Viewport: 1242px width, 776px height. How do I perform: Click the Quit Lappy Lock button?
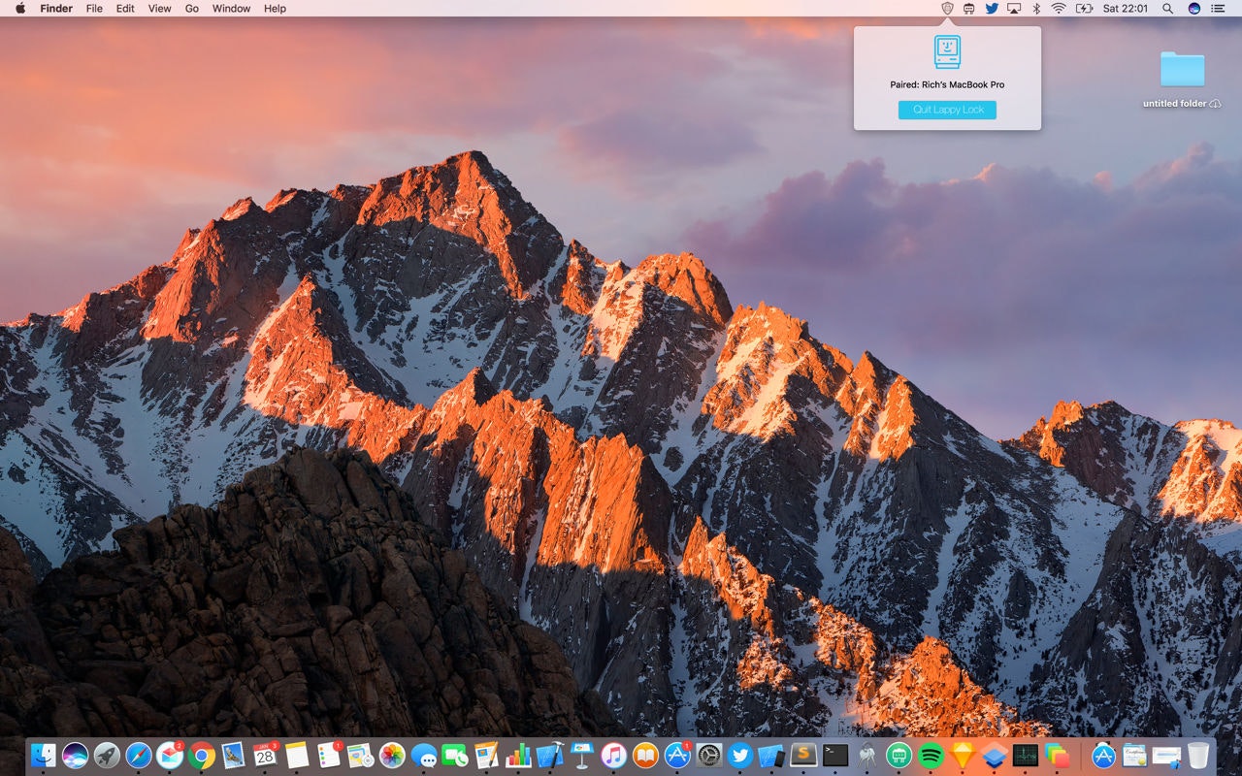click(946, 110)
